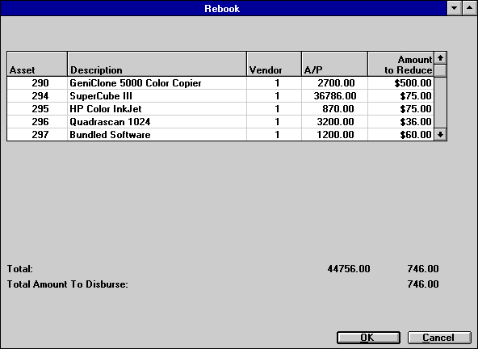The width and height of the screenshot is (478, 349).
Task: Click the Cancel button
Action: (x=439, y=338)
